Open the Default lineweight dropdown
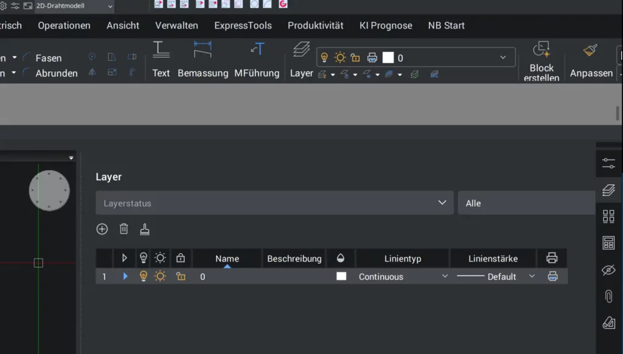The image size is (623, 354). coord(495,277)
